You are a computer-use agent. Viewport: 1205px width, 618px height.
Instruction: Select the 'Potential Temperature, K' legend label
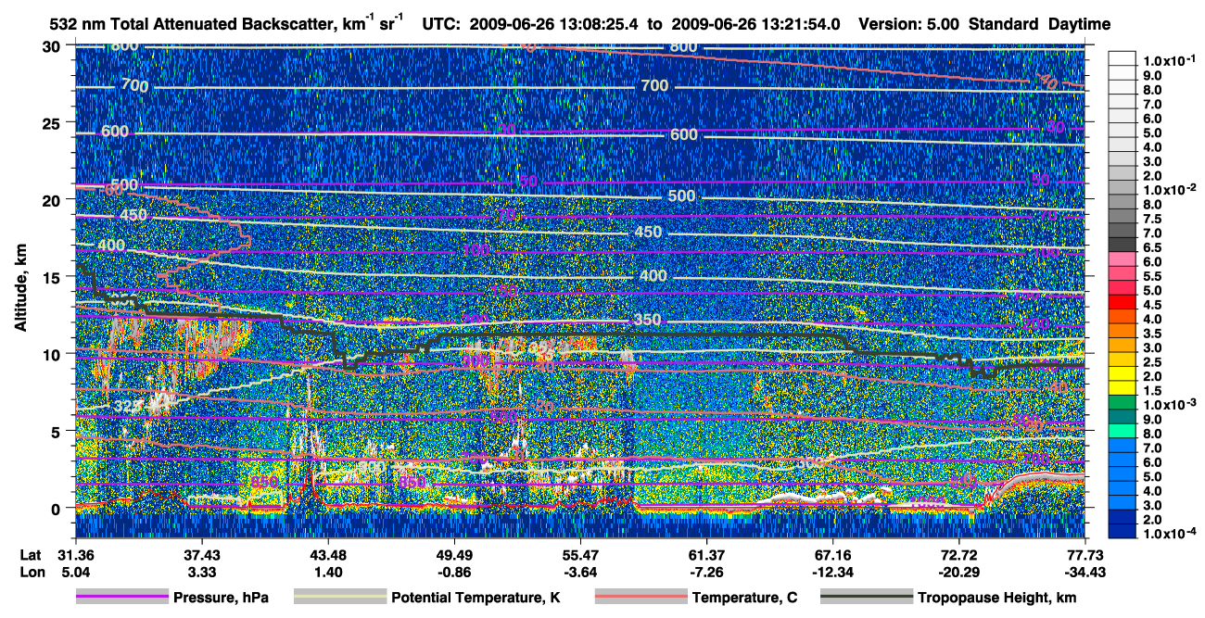pos(476,598)
